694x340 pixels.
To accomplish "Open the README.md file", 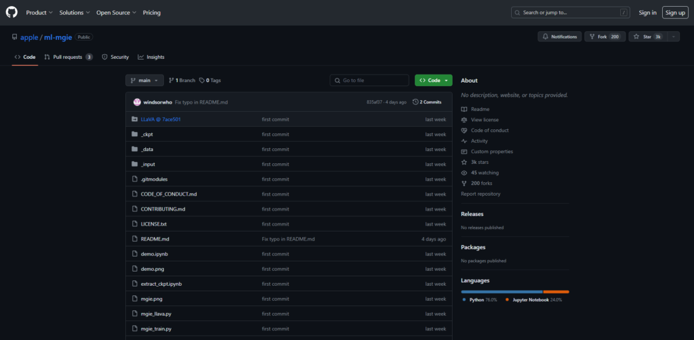I will [155, 239].
